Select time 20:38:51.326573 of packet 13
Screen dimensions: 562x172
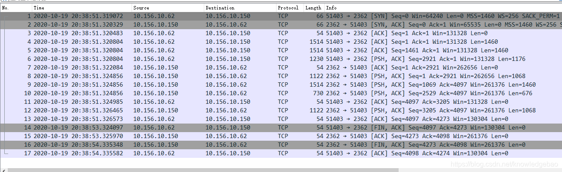(78, 119)
